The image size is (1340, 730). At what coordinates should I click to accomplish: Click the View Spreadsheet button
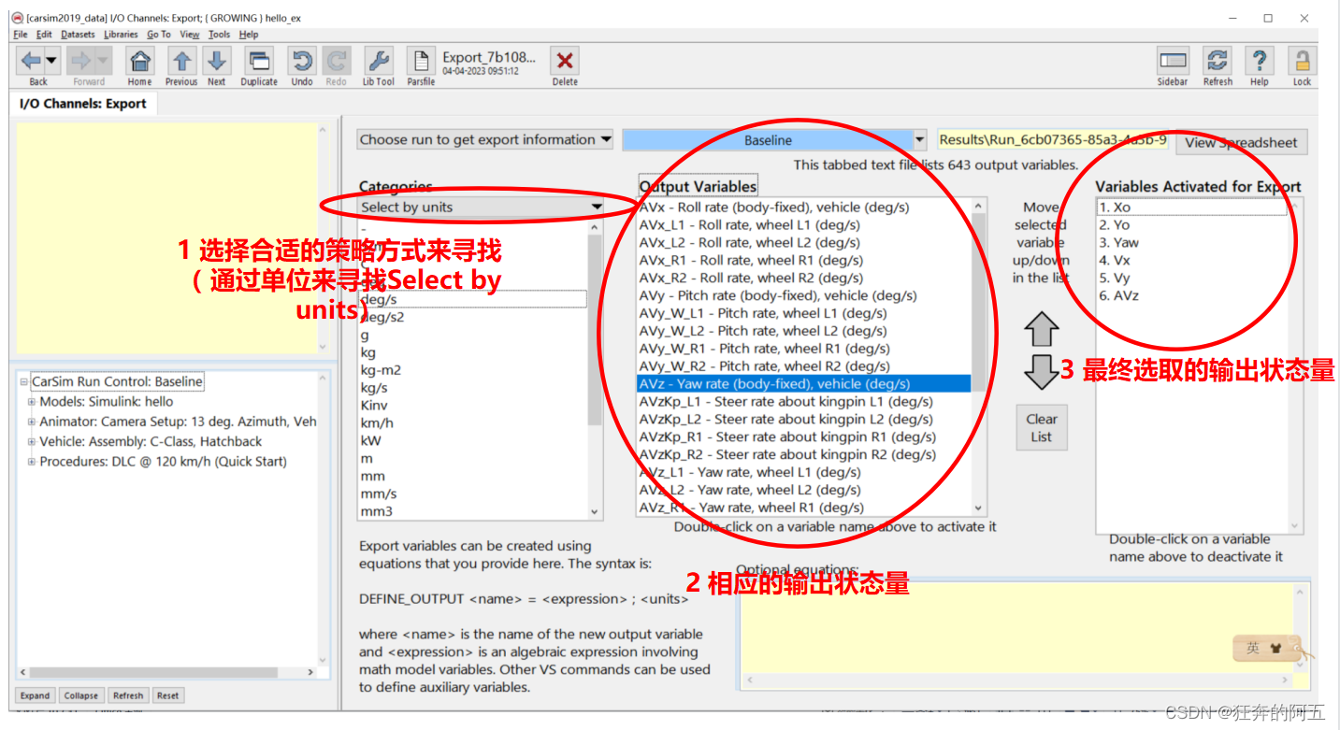pyautogui.click(x=1241, y=142)
